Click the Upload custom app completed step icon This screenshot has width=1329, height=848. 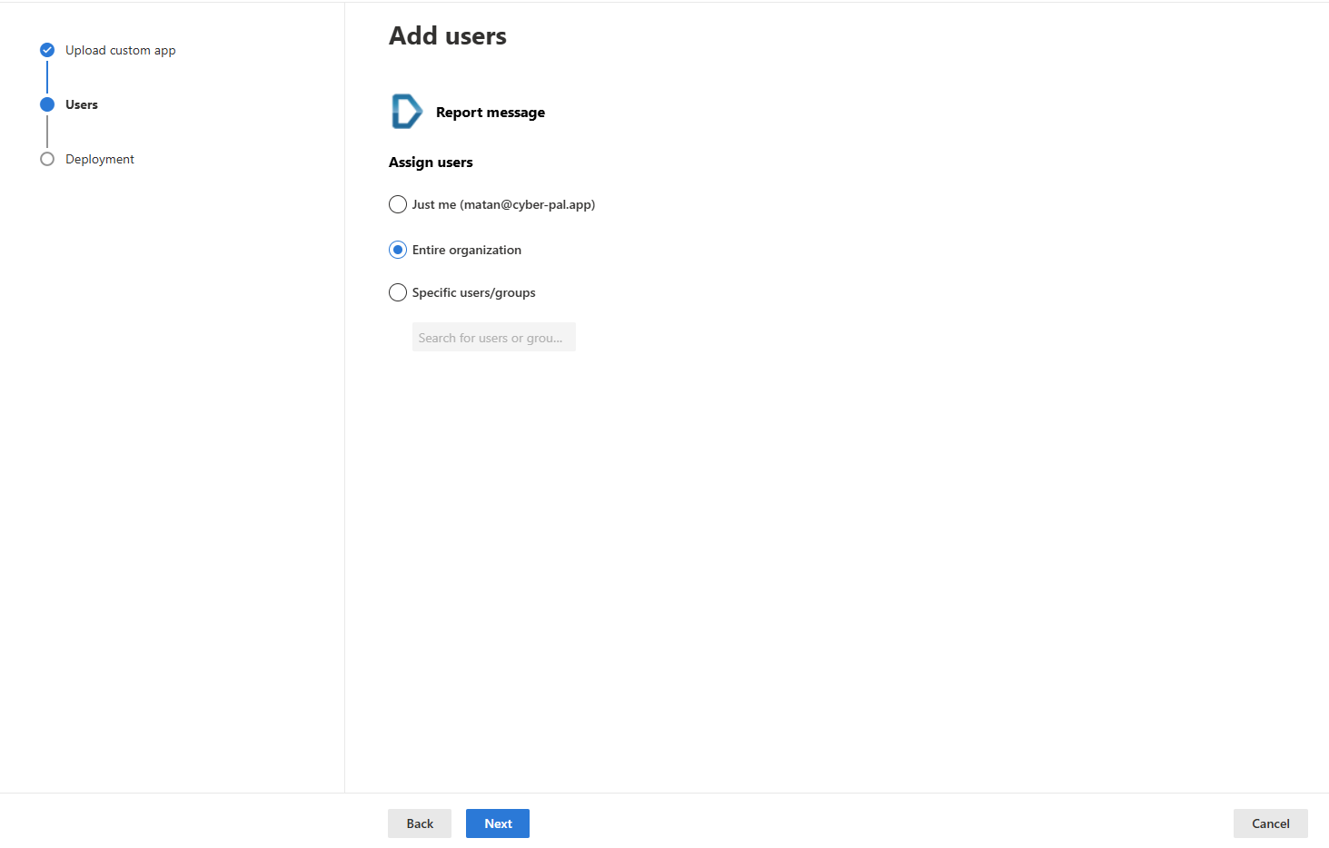click(x=47, y=50)
